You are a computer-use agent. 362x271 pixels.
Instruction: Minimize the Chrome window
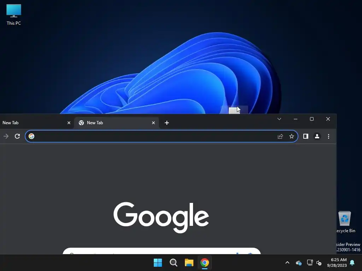coord(295,119)
